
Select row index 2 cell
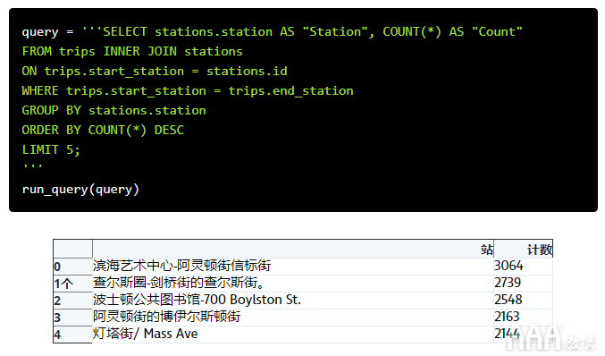click(x=72, y=301)
